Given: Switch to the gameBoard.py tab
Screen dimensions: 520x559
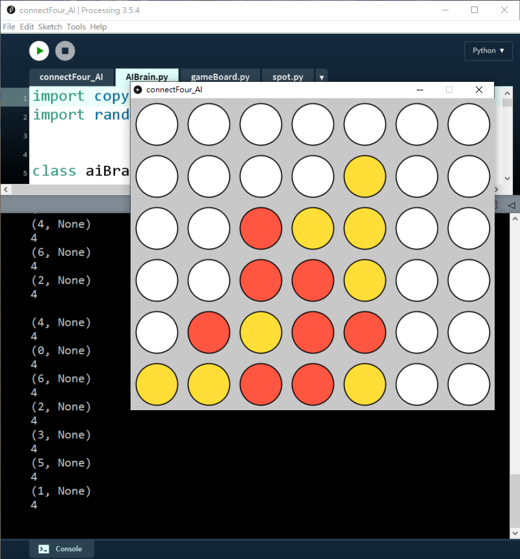Looking at the screenshot, I should [220, 77].
